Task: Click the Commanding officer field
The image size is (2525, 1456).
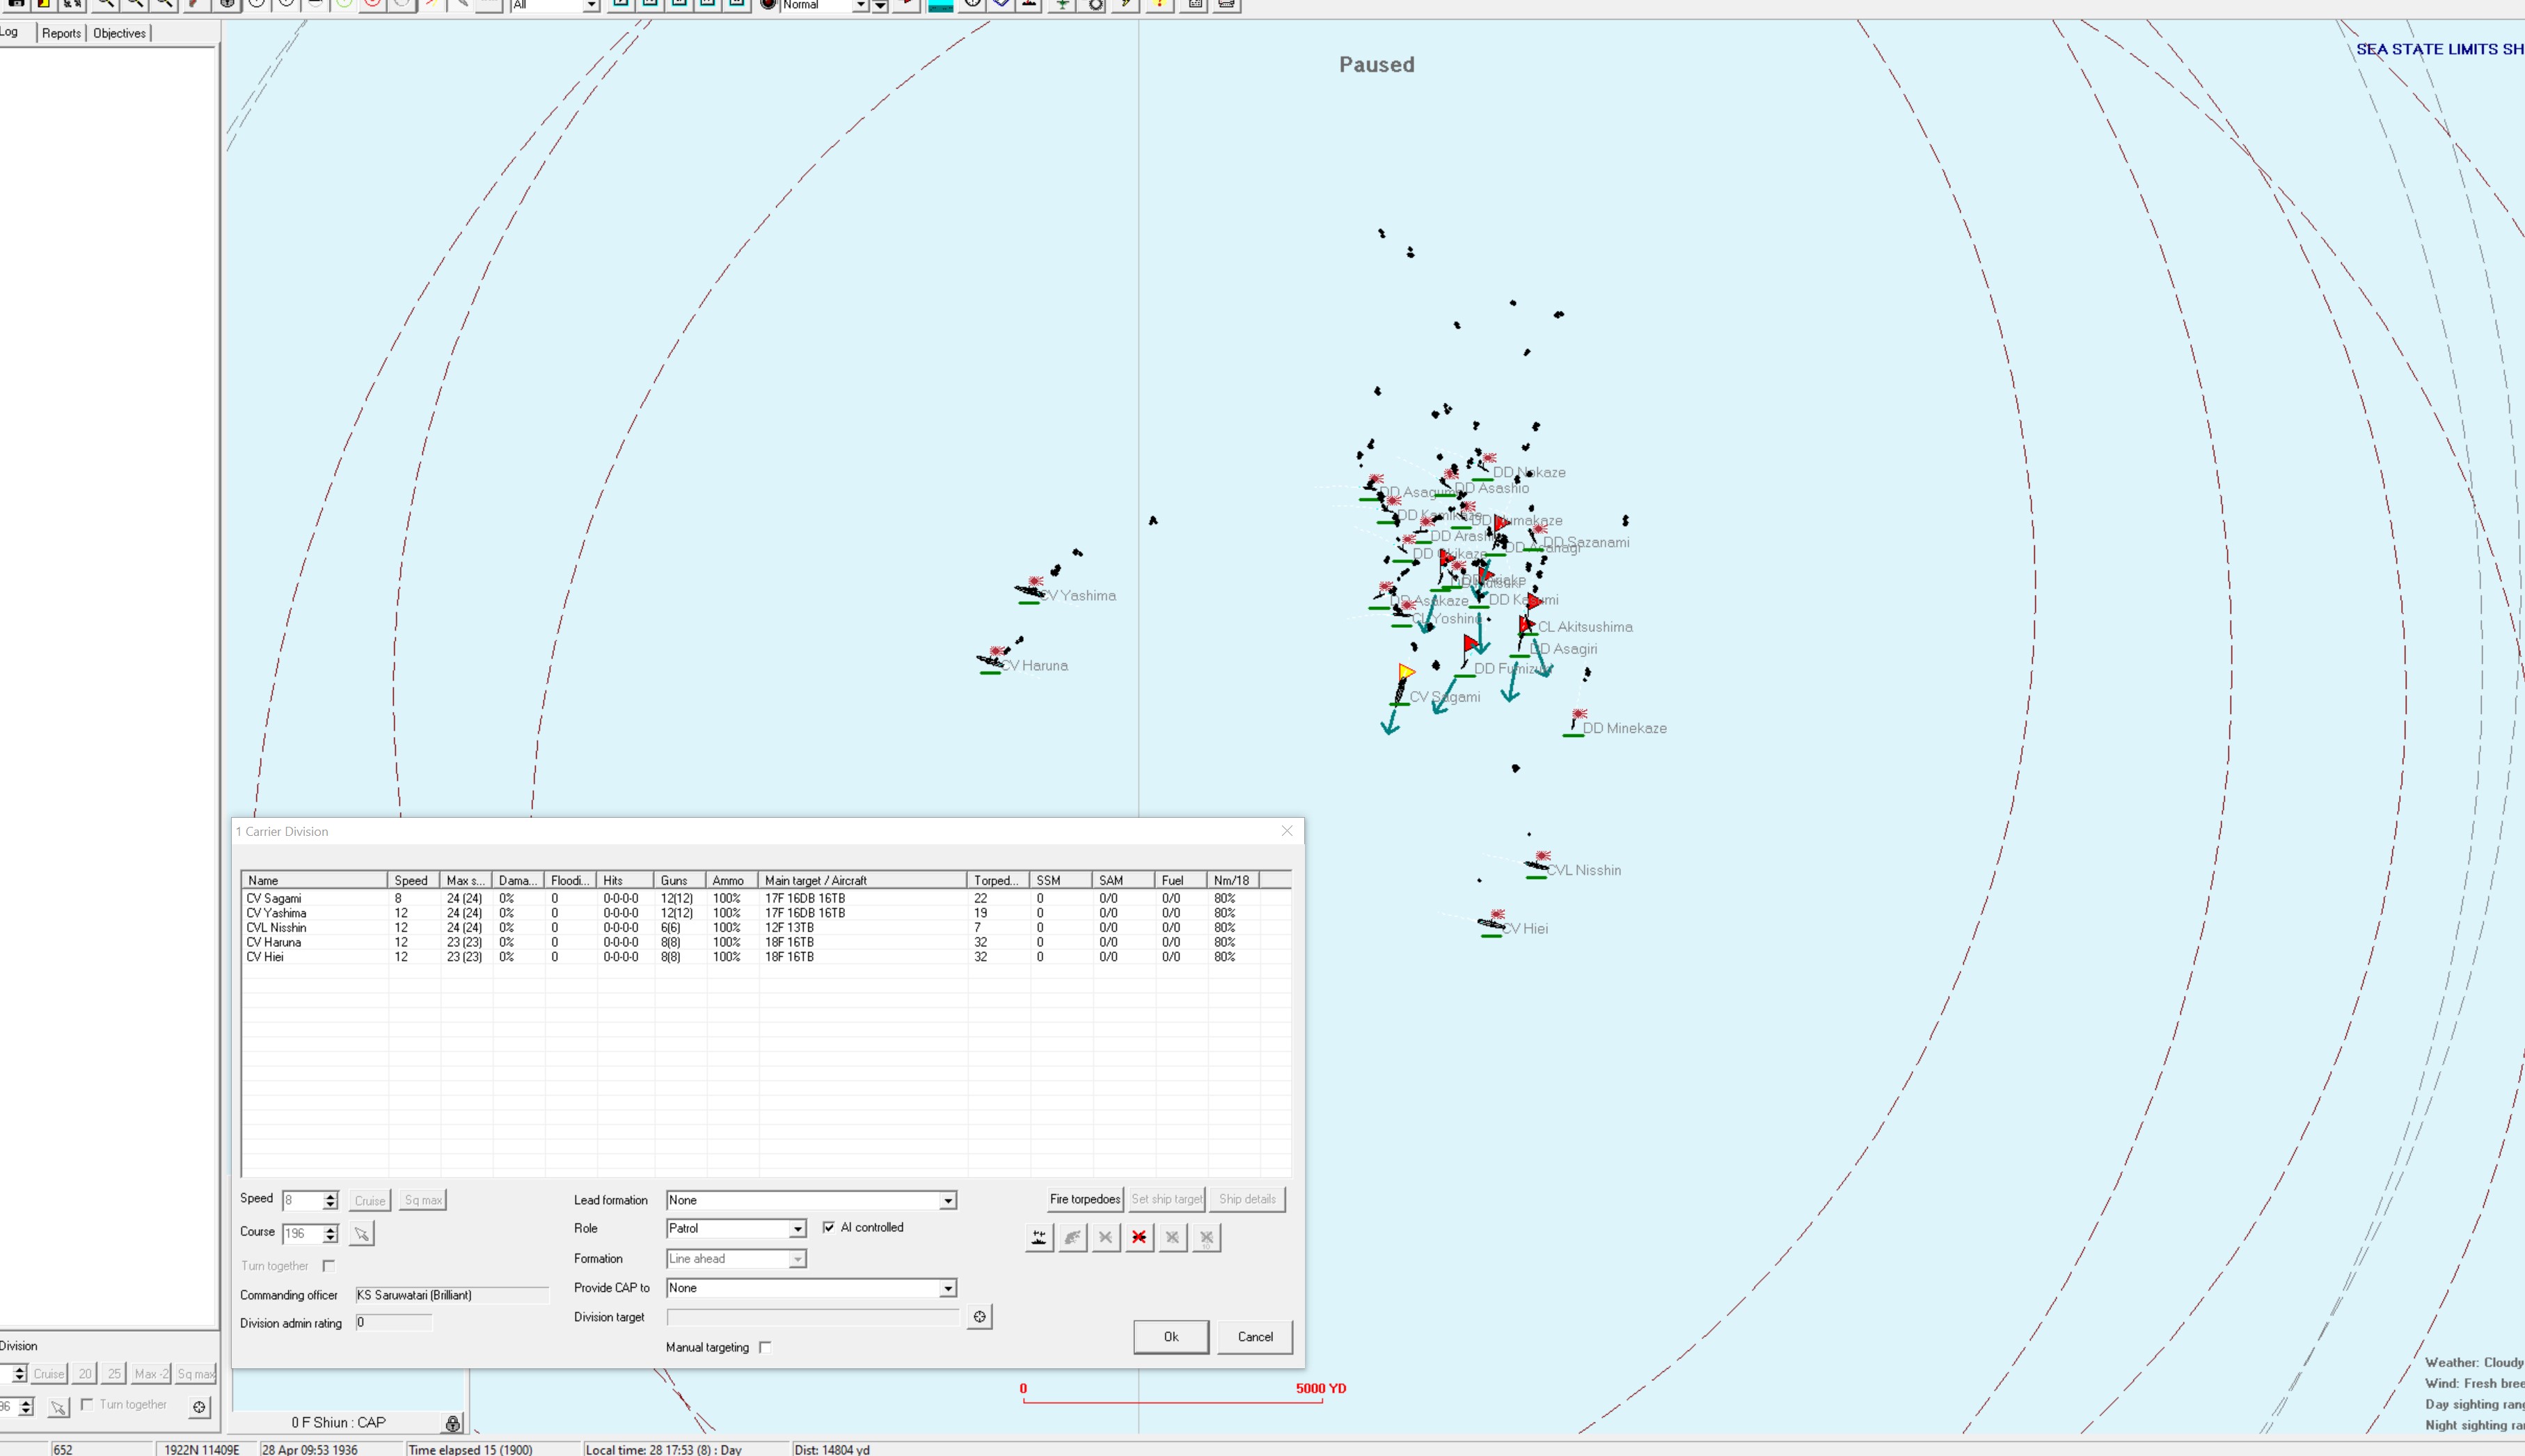Action: click(452, 1295)
